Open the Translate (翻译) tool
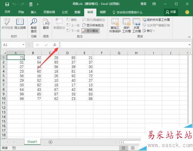Viewport: 193px width, 151px height. [x=46, y=24]
